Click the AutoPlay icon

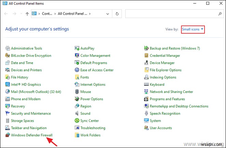pos(77,48)
